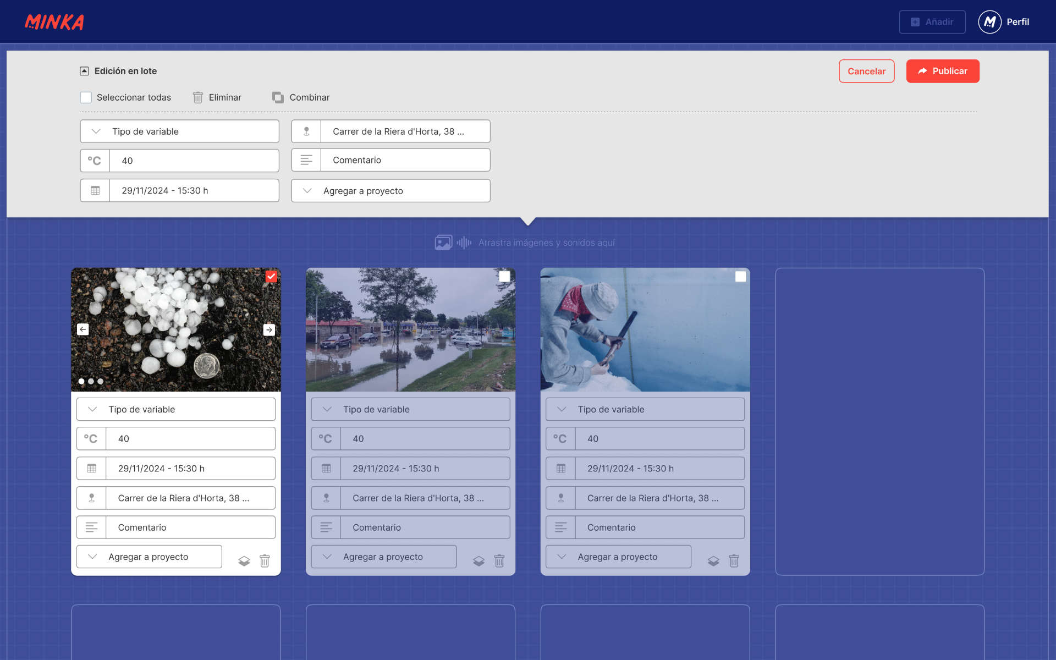The image size is (1056, 660).
Task: Select second carousel dot on hail photo
Action: click(91, 381)
